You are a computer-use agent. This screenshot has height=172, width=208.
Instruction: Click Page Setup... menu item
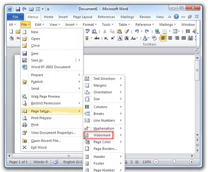click(49, 111)
